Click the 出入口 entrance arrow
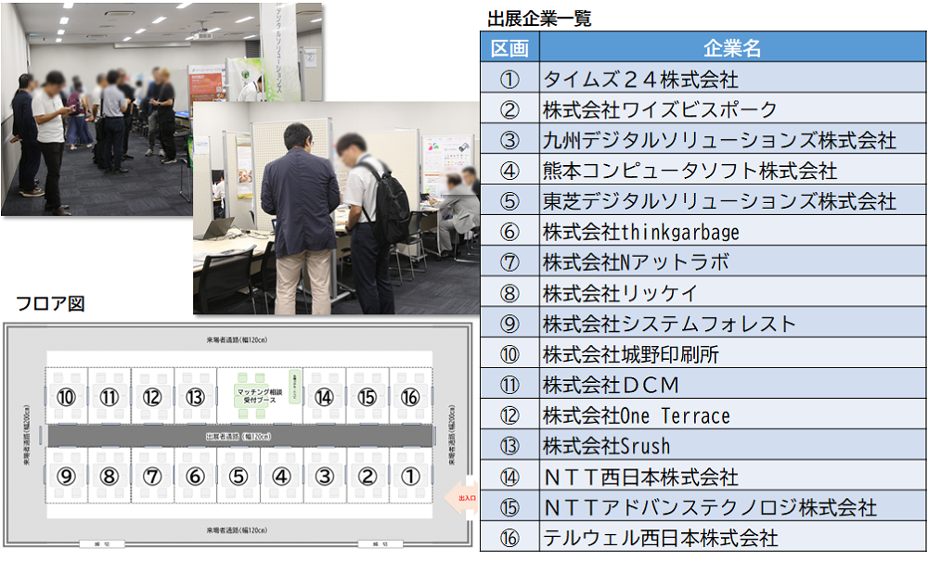This screenshot has width=928, height=561. click(461, 497)
